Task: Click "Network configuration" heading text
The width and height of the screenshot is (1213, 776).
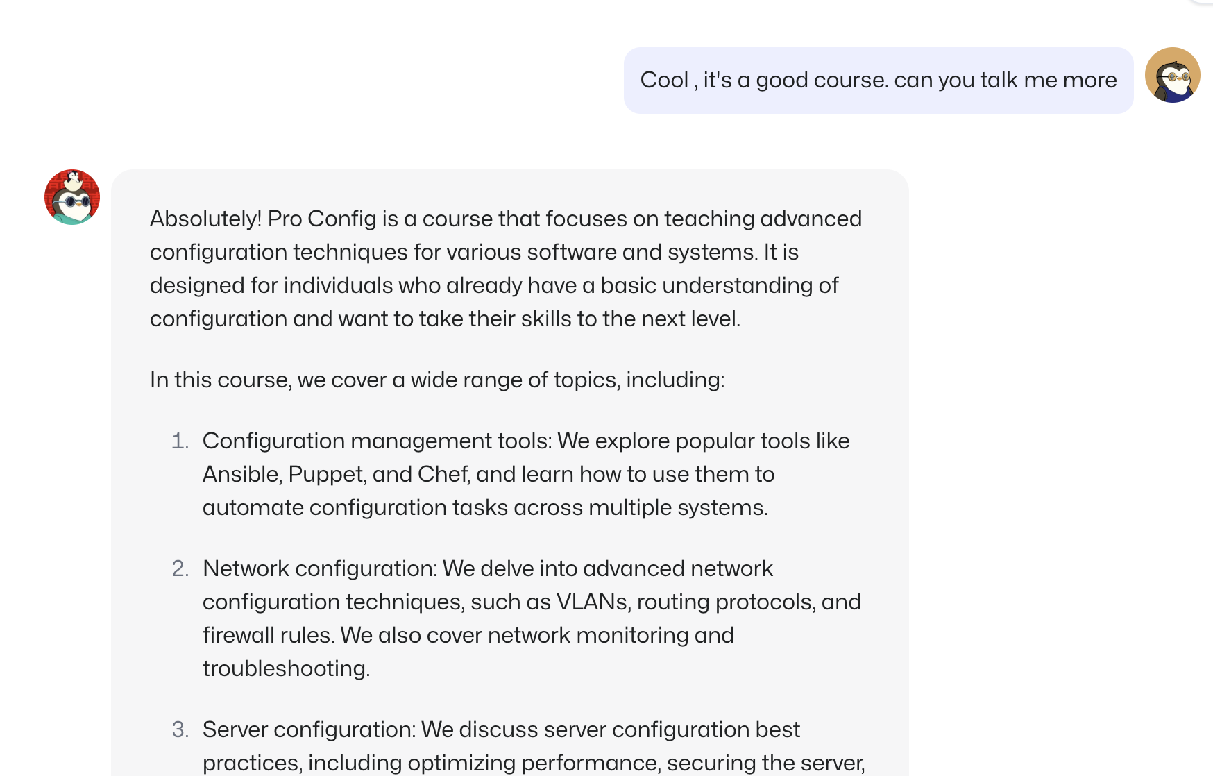Action: click(319, 568)
